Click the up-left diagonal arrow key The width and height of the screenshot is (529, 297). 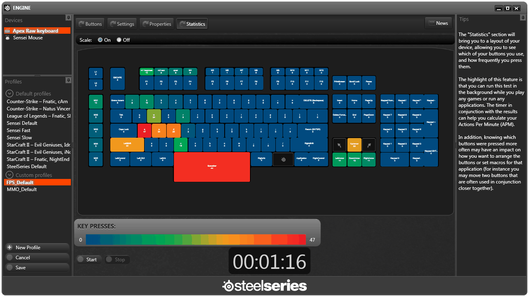coord(339,145)
